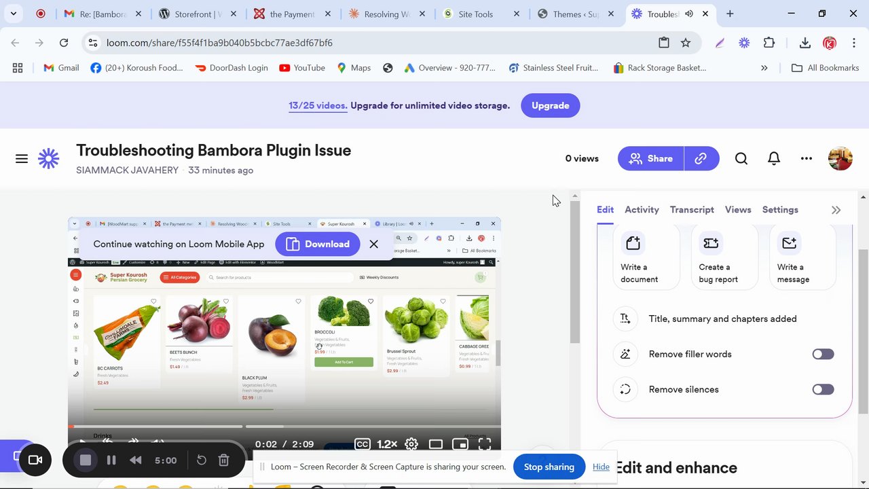
Task: Open notifications bell
Action: coord(774,158)
